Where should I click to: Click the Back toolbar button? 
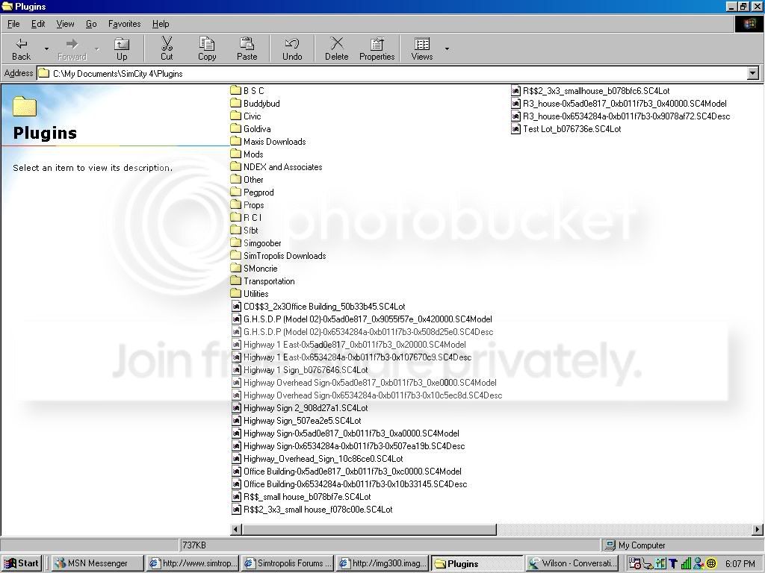point(22,48)
